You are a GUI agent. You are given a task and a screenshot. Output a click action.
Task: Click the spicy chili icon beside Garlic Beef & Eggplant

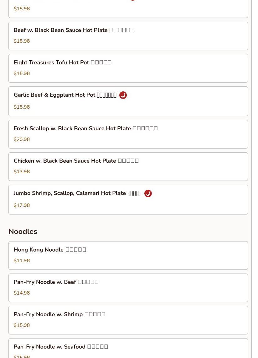click(123, 95)
